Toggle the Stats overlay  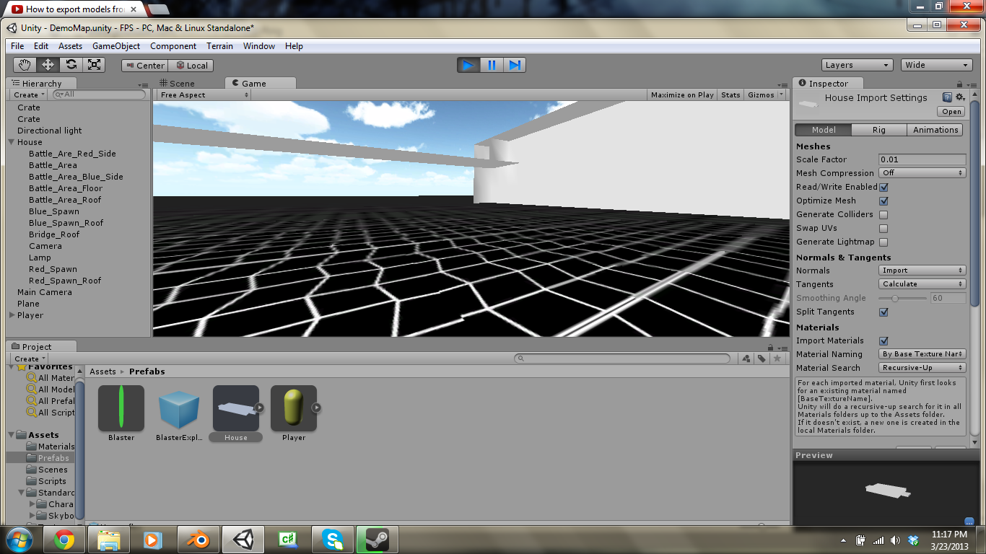(730, 94)
